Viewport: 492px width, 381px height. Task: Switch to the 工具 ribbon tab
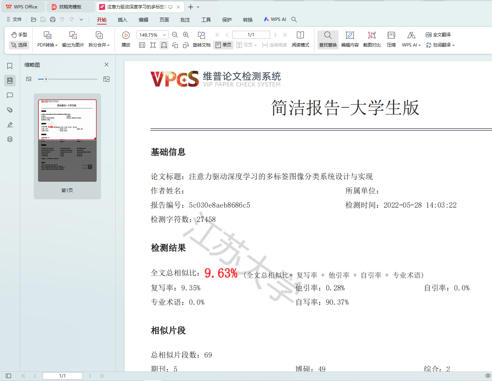pyautogui.click(x=206, y=20)
